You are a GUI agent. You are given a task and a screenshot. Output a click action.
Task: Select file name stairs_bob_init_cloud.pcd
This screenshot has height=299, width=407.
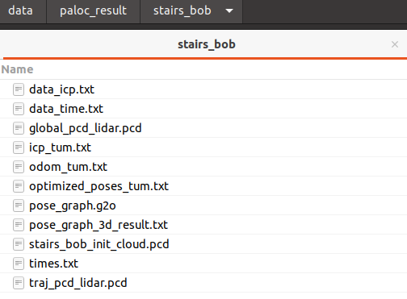[x=99, y=244]
